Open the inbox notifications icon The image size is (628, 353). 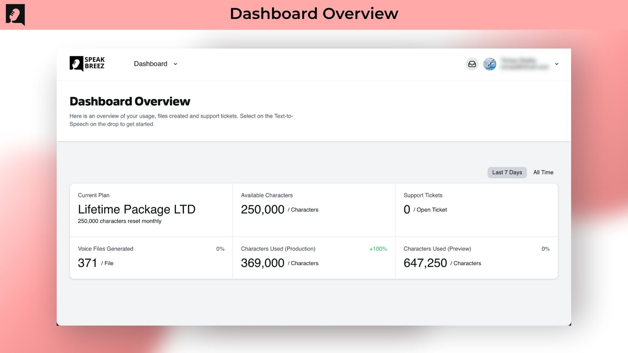point(472,64)
